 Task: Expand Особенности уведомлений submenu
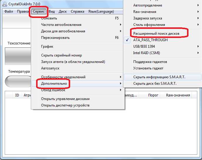coord(78,77)
